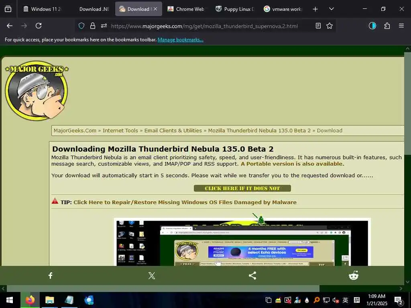Open Task View overlapping squares icon
Screen dimensions: 411x308
pos(268,300)
